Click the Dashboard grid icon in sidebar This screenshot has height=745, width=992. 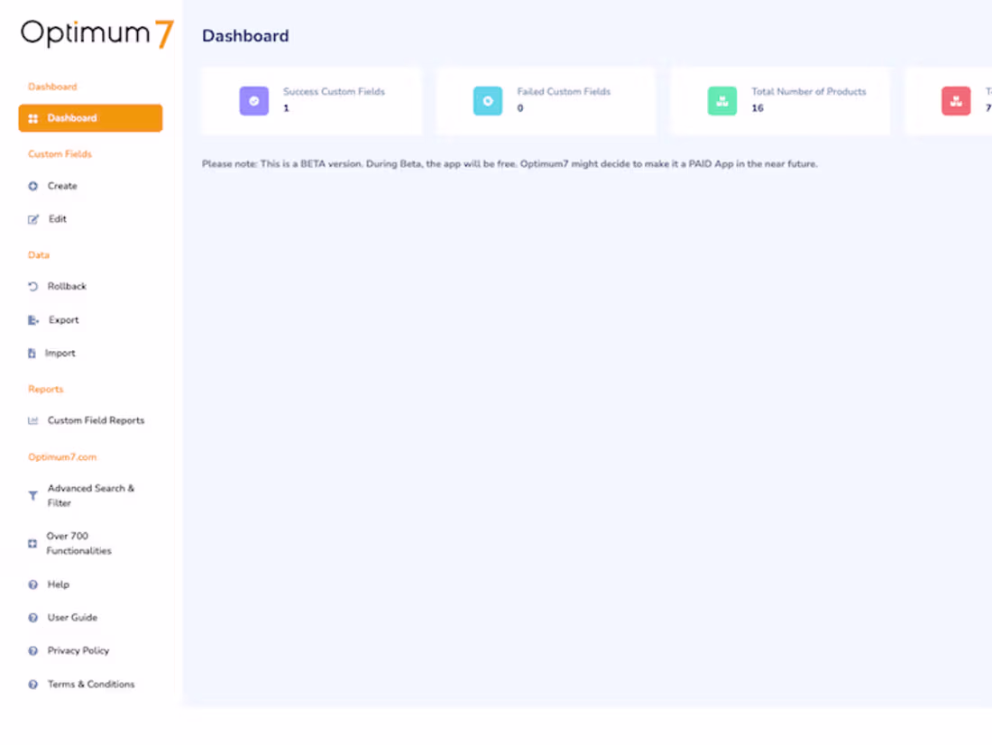[32, 118]
